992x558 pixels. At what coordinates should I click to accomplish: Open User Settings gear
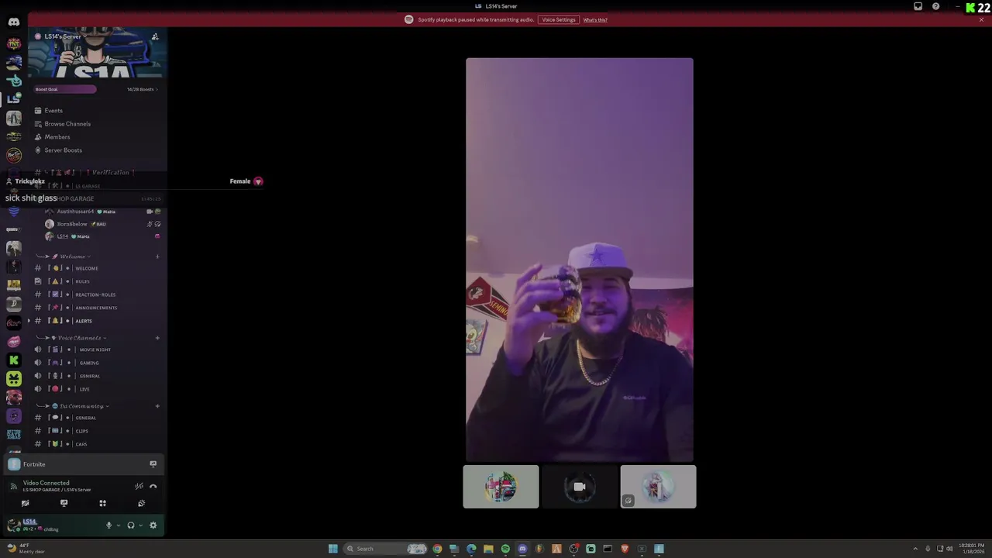tap(153, 525)
